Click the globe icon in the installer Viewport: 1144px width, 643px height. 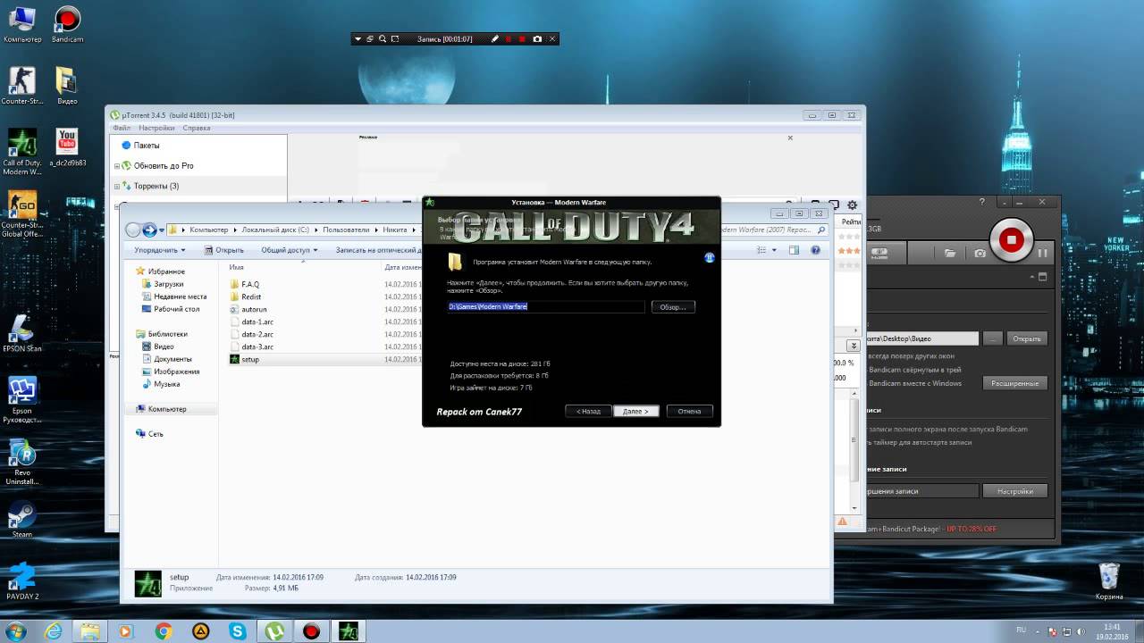710,257
